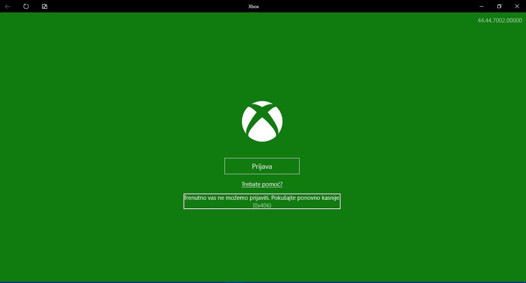Image resolution: width=526 pixels, height=283 pixels.
Task: Click the error code (0x406)
Action: point(262,205)
